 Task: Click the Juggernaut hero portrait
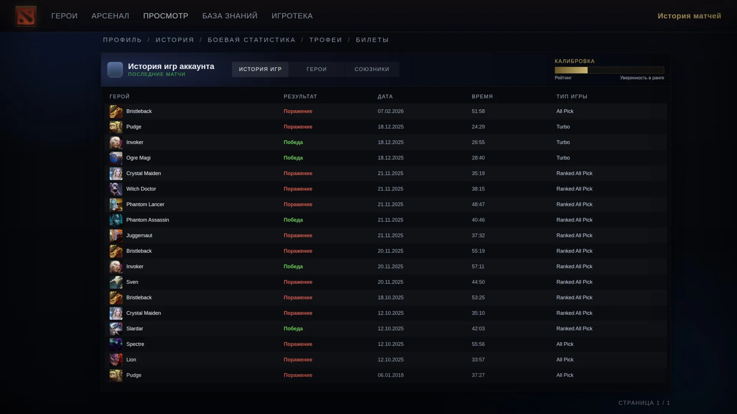(x=116, y=236)
